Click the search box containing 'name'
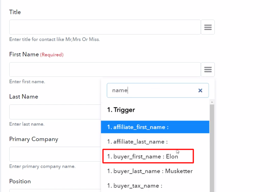 pos(158,90)
